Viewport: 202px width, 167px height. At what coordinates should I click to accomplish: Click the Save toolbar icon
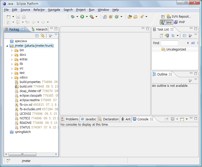pos(18,17)
